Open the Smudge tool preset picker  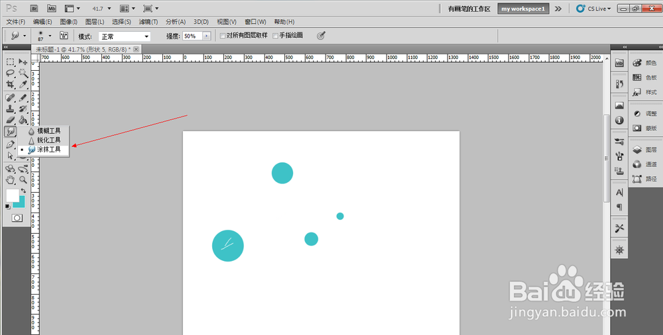[x=19, y=36]
